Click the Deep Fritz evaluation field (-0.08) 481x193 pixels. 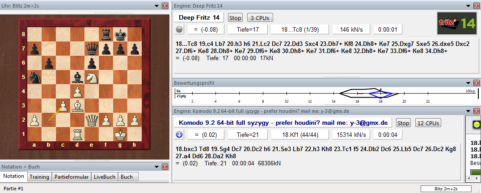206,29
